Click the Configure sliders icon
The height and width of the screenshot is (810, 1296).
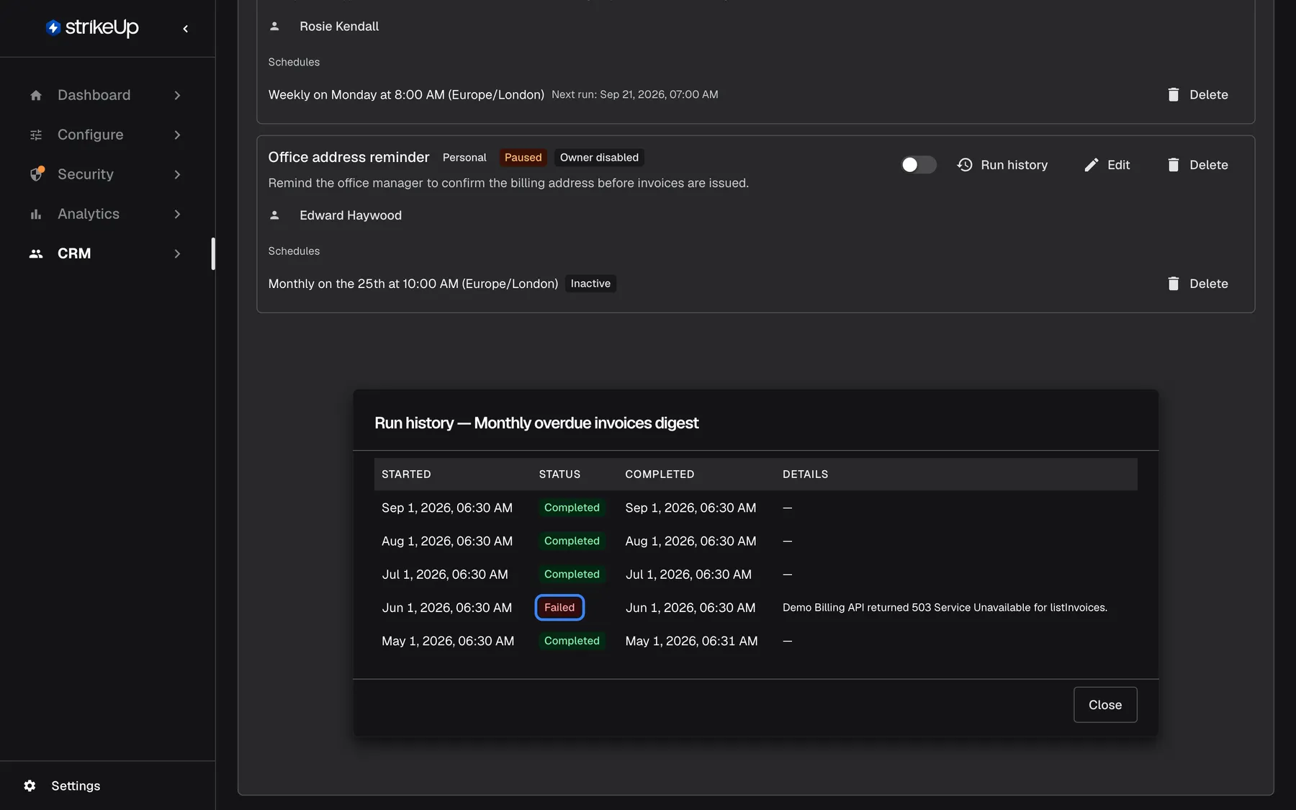point(36,135)
